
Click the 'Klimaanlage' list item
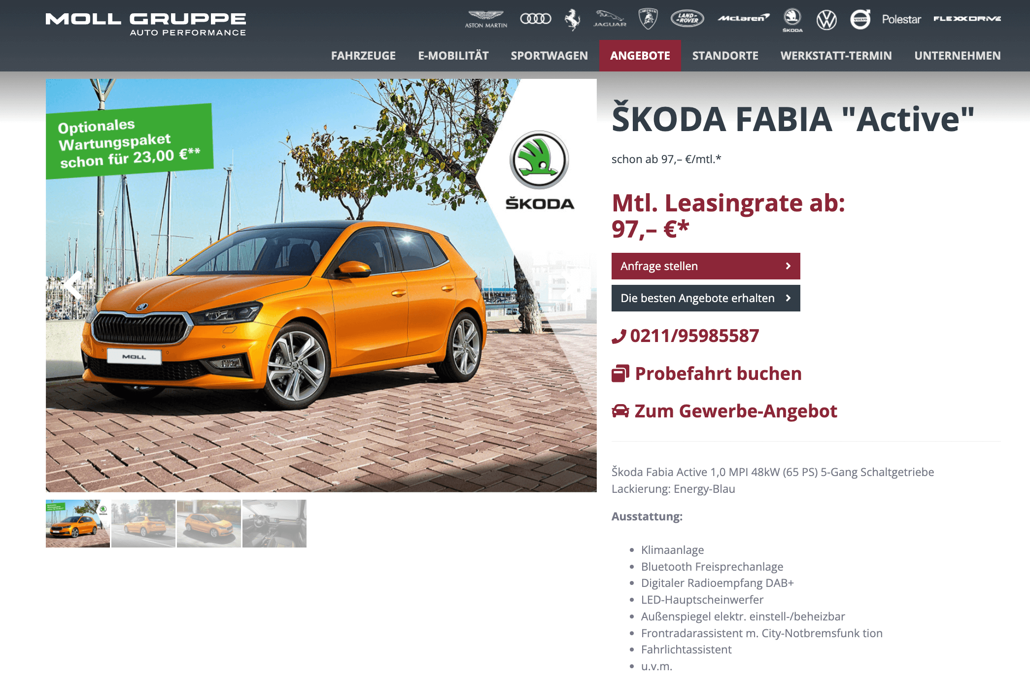(x=672, y=550)
